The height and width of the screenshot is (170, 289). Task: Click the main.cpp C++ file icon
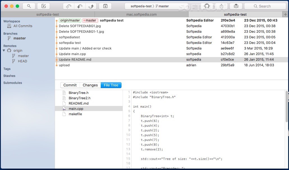coord(64,109)
